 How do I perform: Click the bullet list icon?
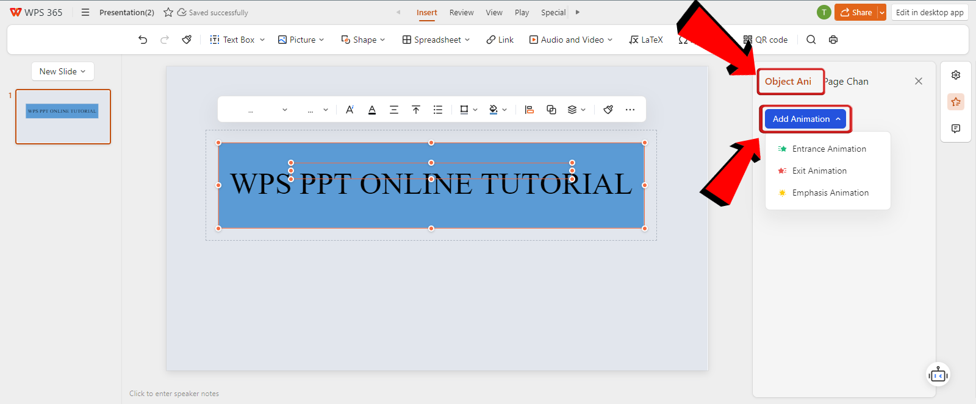coord(438,110)
